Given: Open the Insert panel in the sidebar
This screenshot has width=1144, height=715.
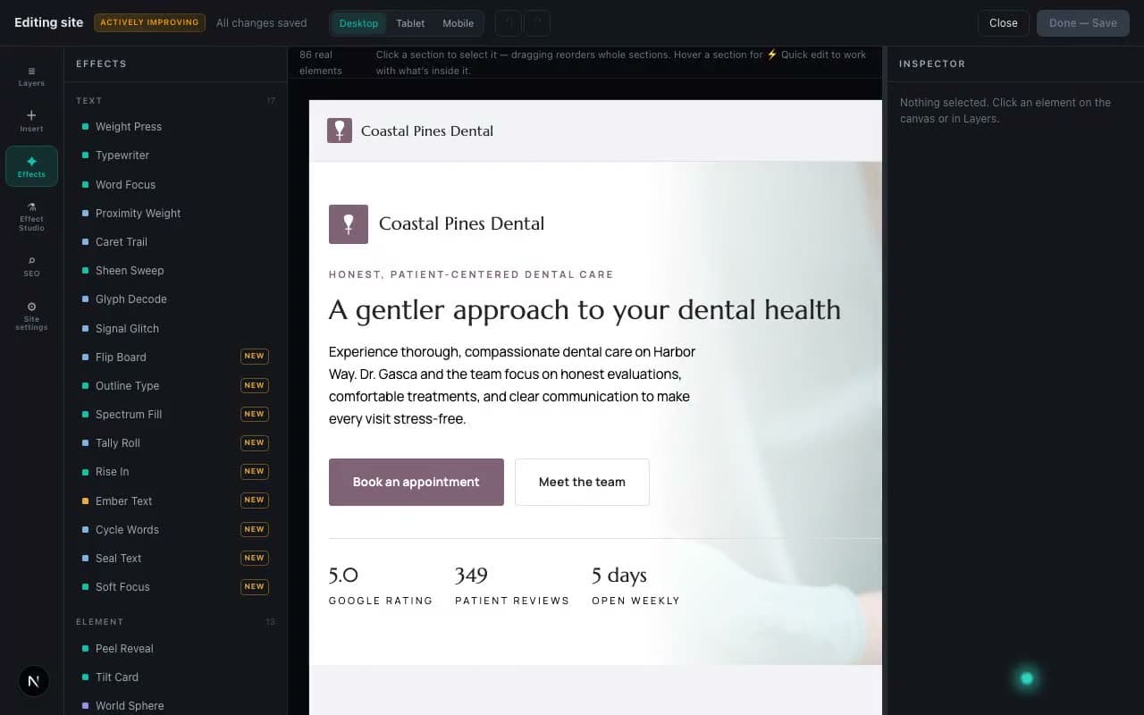Looking at the screenshot, I should tap(31, 121).
